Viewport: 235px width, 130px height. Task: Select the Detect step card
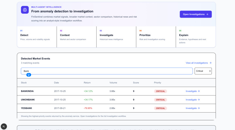(37, 37)
